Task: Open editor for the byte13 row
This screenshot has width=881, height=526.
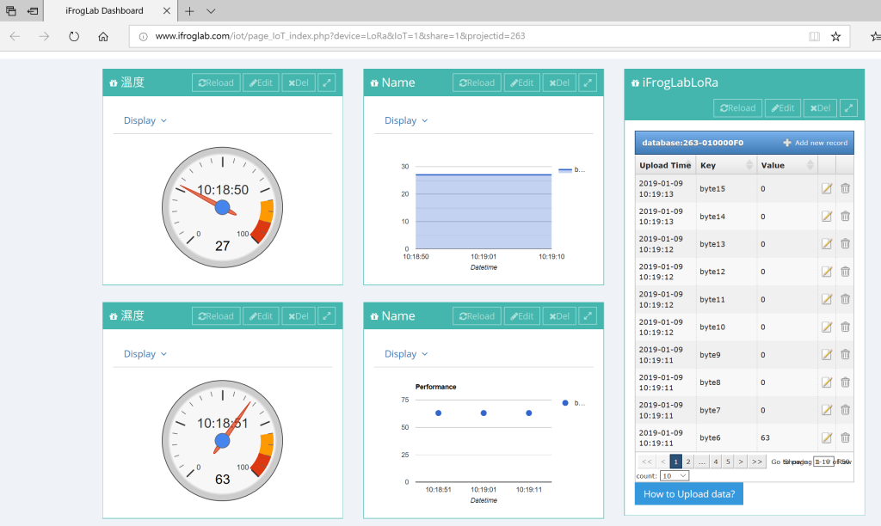Action: pyautogui.click(x=827, y=243)
